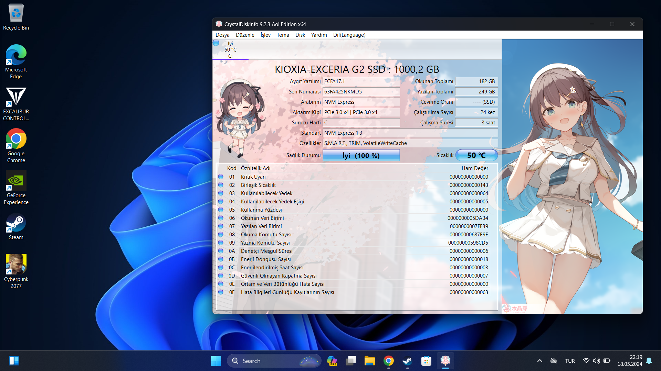Click the Aktarım Kipi PCIe 3.0 x4 field
The width and height of the screenshot is (661, 371).
tap(361, 112)
